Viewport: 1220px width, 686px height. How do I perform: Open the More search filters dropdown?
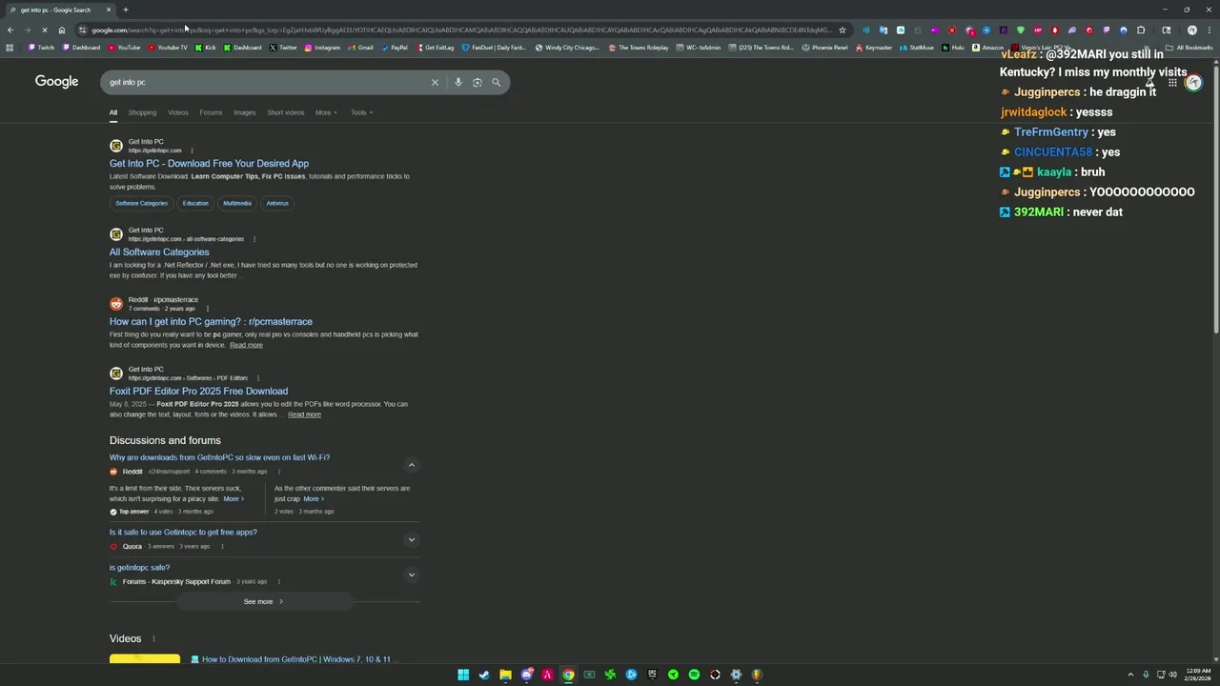pos(326,112)
